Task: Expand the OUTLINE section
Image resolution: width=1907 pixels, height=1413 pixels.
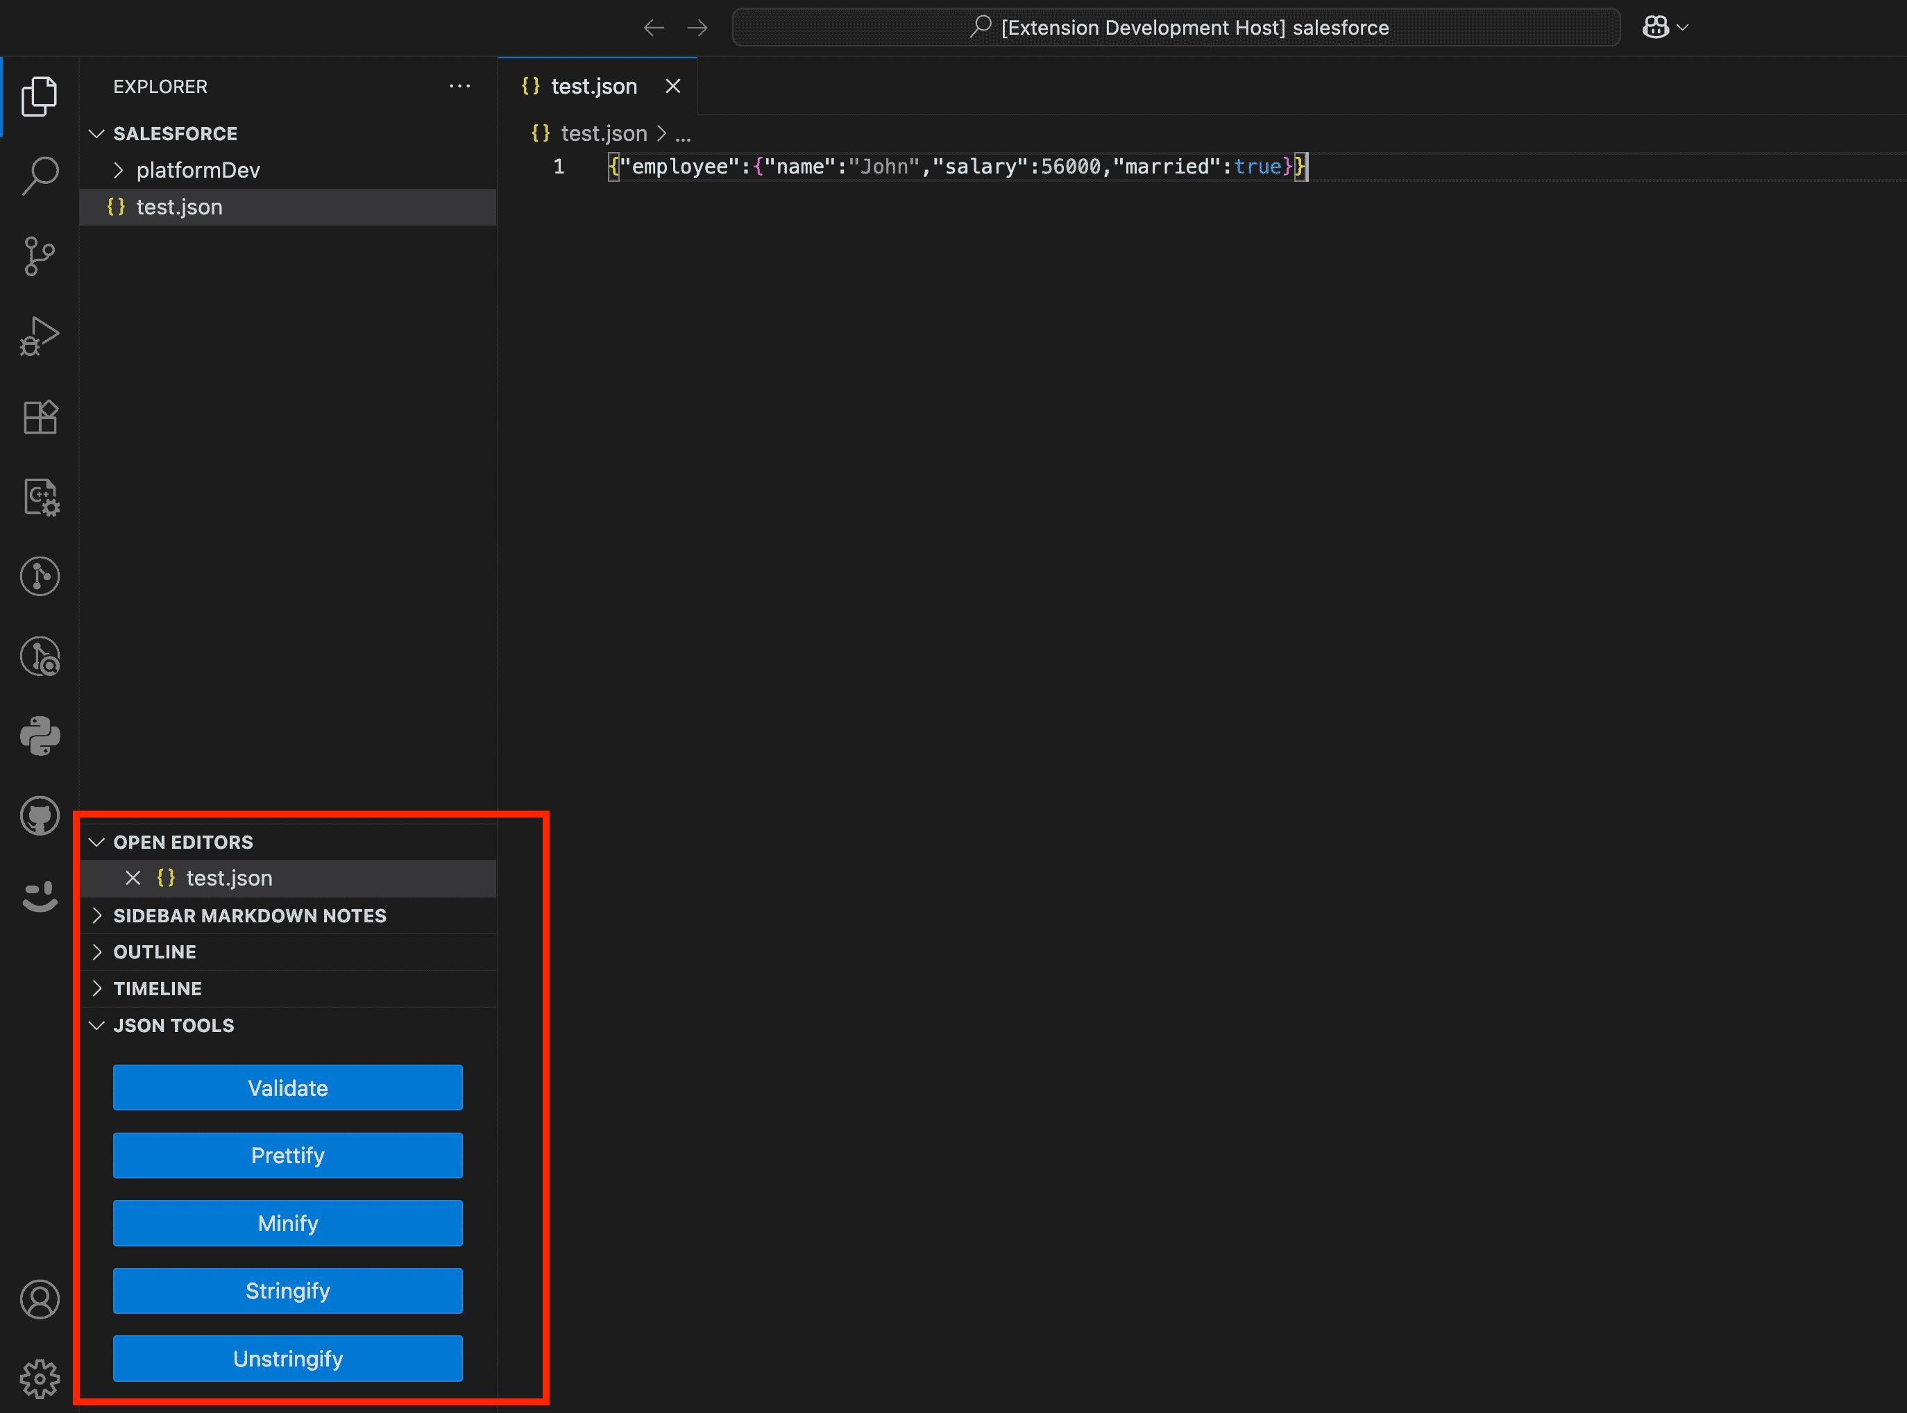Action: (x=154, y=952)
